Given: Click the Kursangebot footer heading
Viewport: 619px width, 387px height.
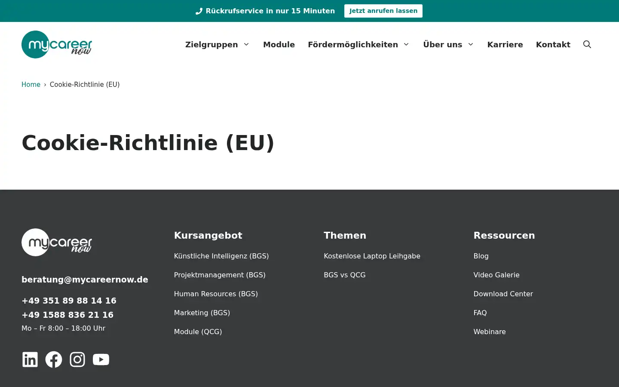Looking at the screenshot, I should click(208, 235).
